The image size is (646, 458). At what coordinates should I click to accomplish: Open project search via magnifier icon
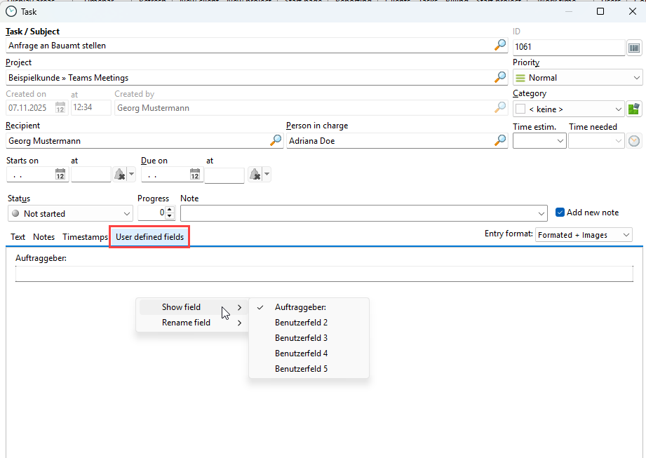tap(500, 78)
